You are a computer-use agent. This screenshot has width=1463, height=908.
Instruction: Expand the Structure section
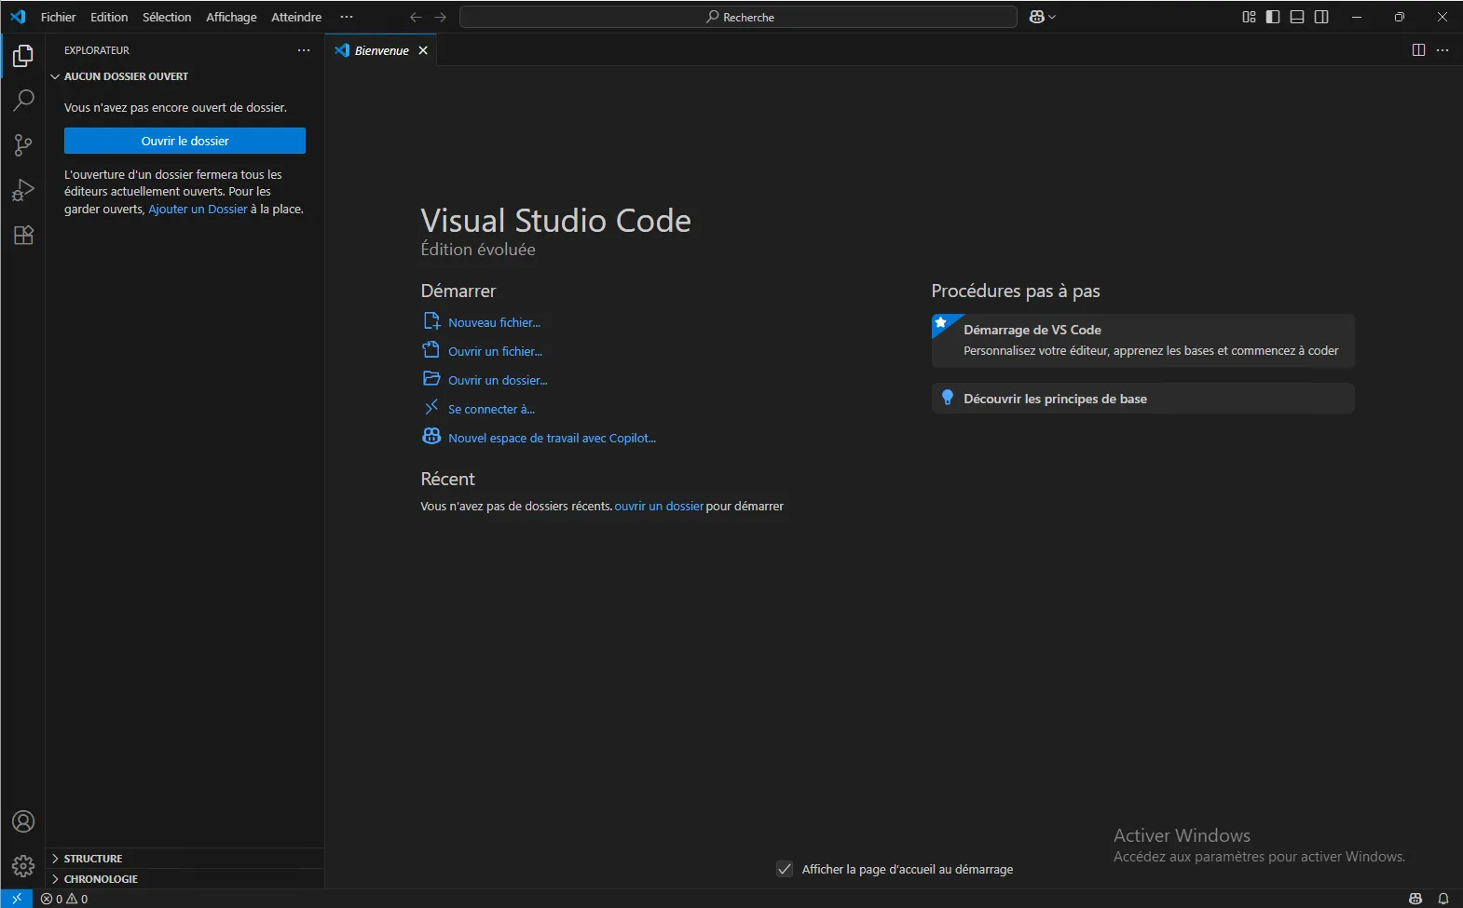[x=93, y=859]
